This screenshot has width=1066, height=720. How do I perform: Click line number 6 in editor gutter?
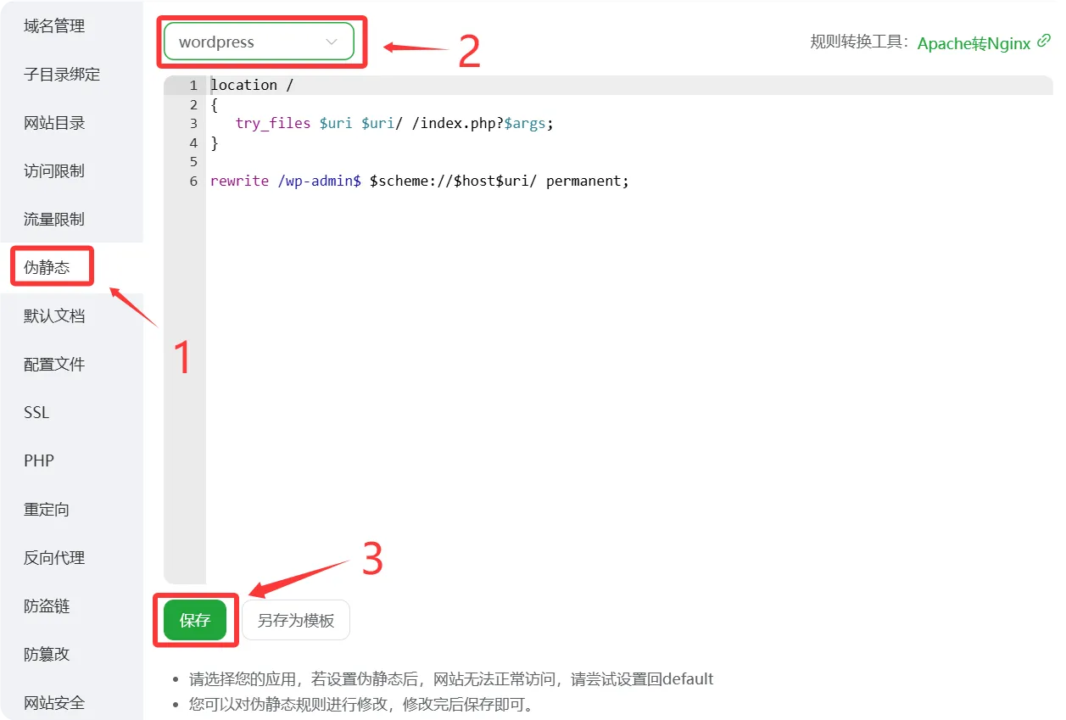pos(193,181)
